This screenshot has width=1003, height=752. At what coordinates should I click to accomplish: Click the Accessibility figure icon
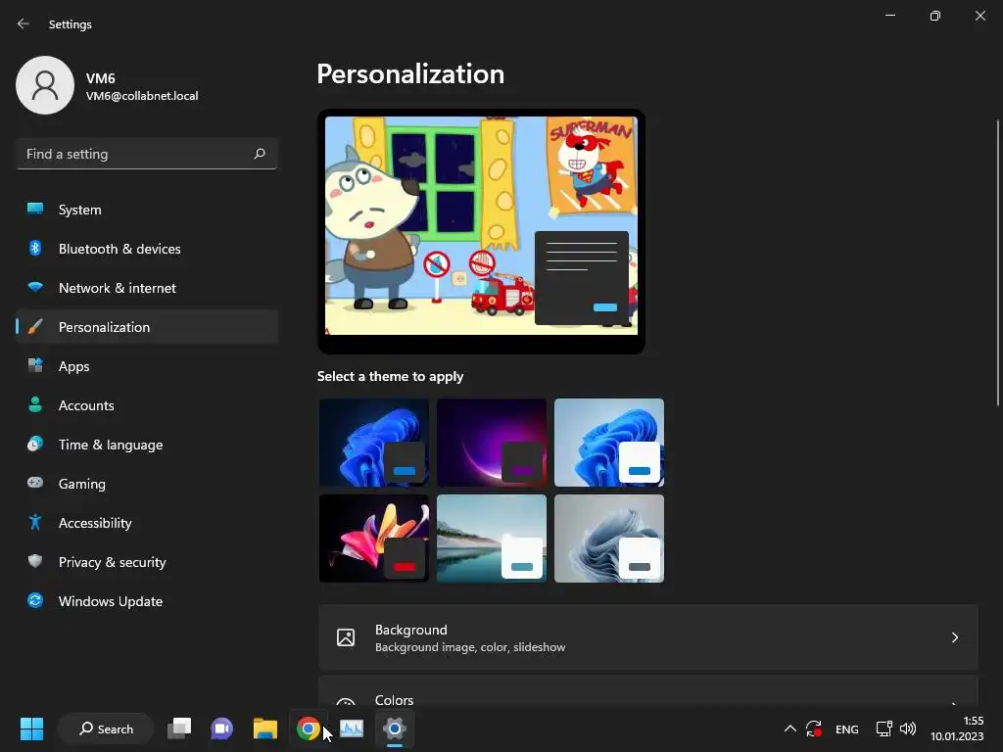[35, 523]
